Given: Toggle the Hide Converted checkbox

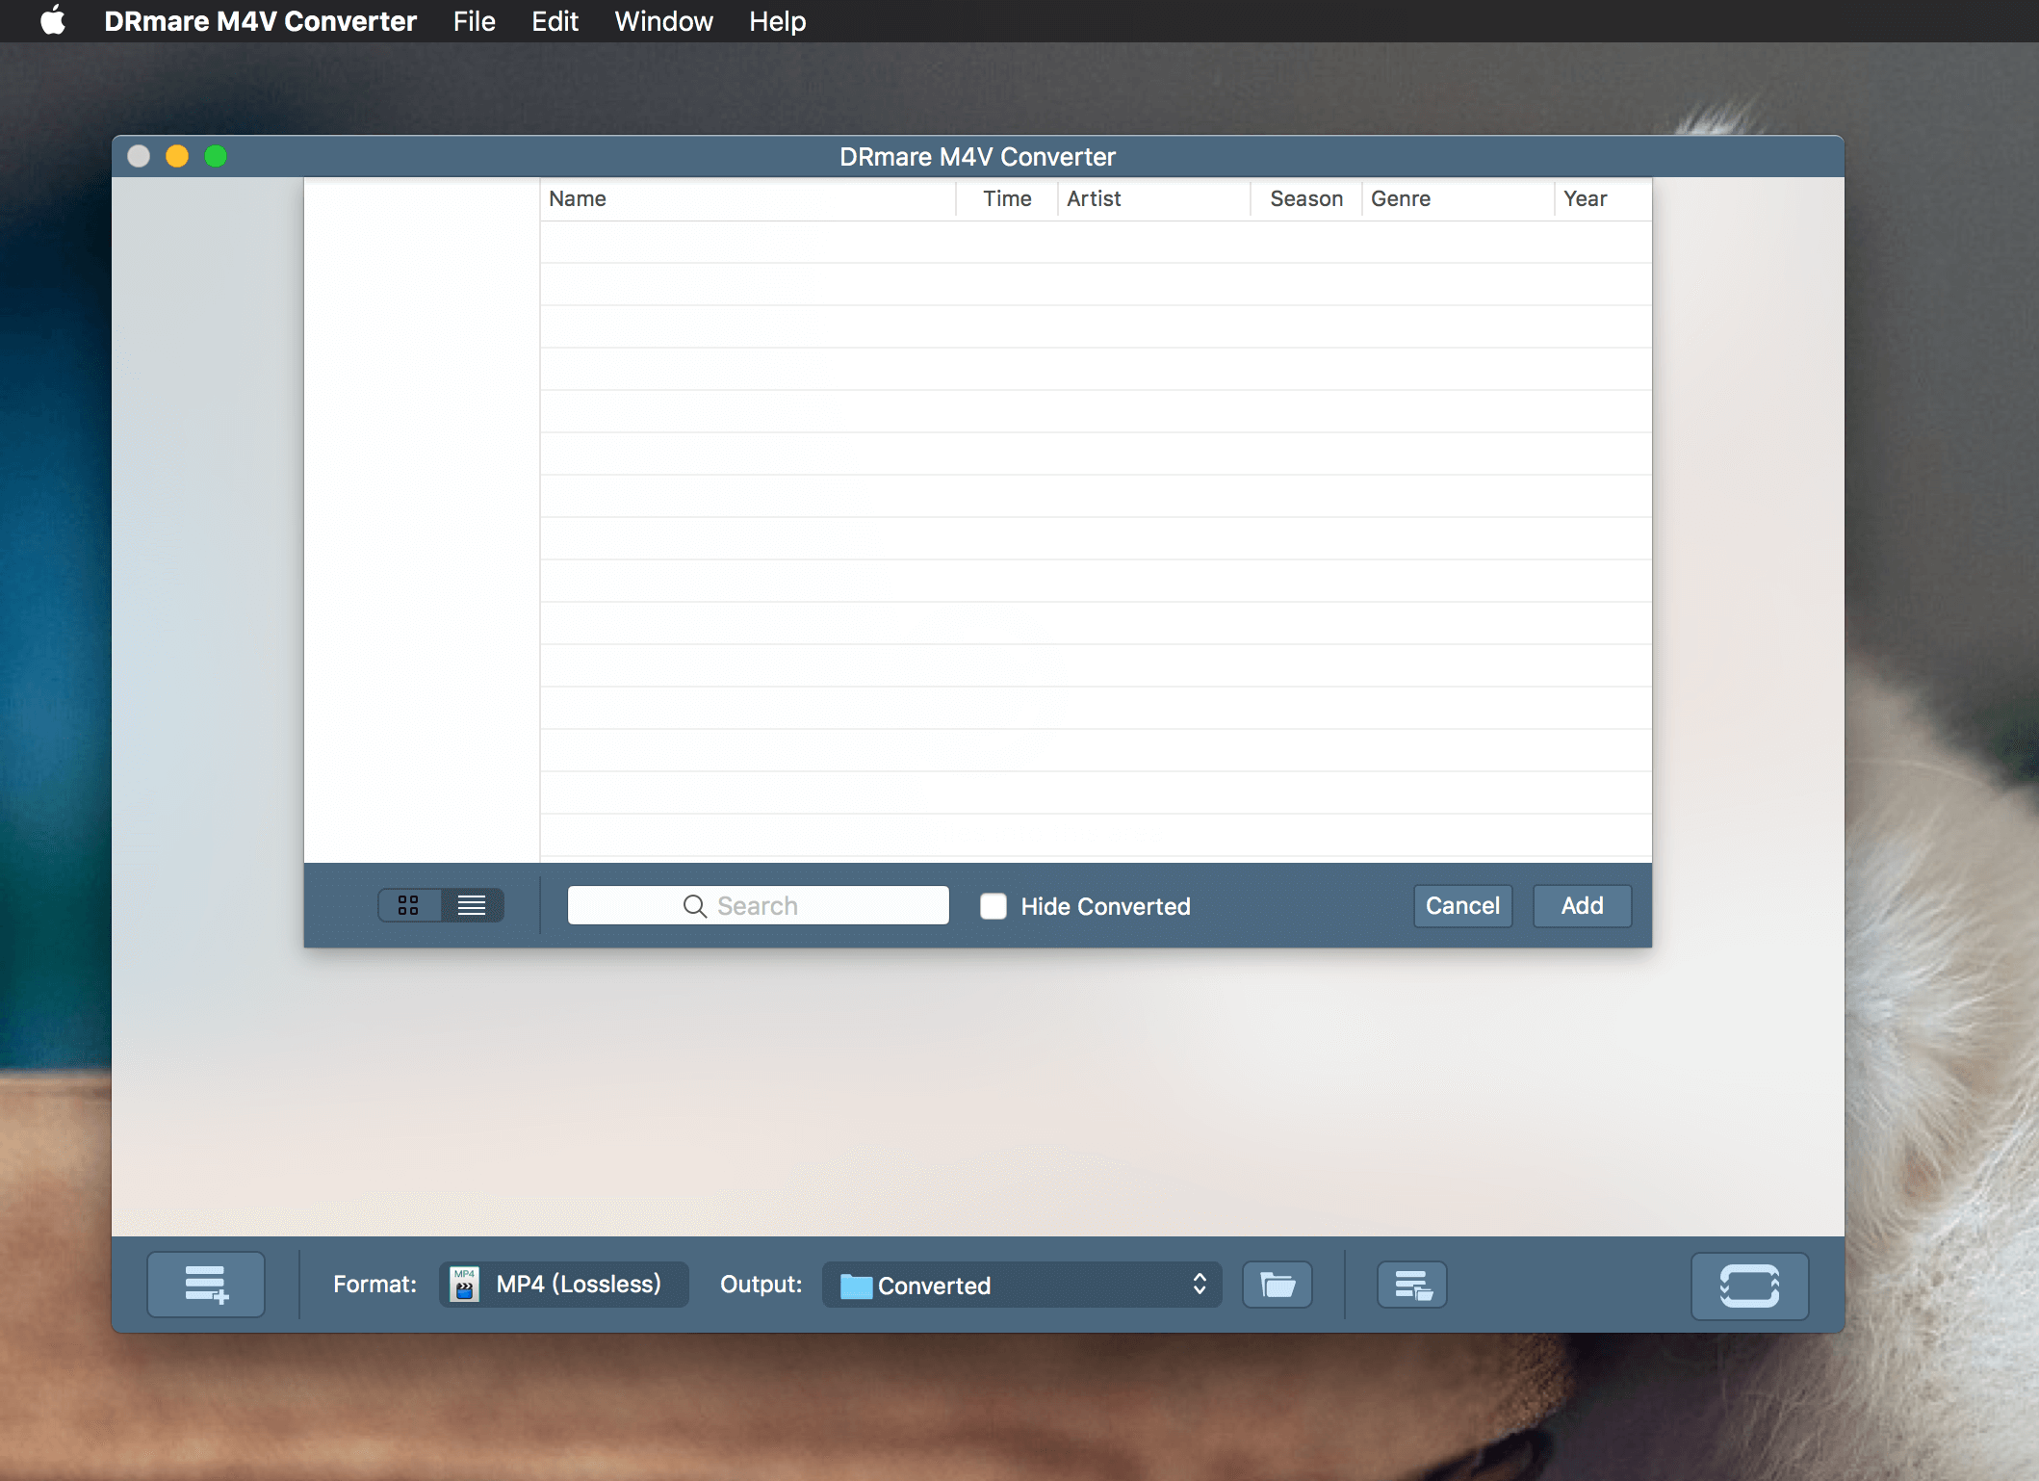Looking at the screenshot, I should tap(994, 906).
